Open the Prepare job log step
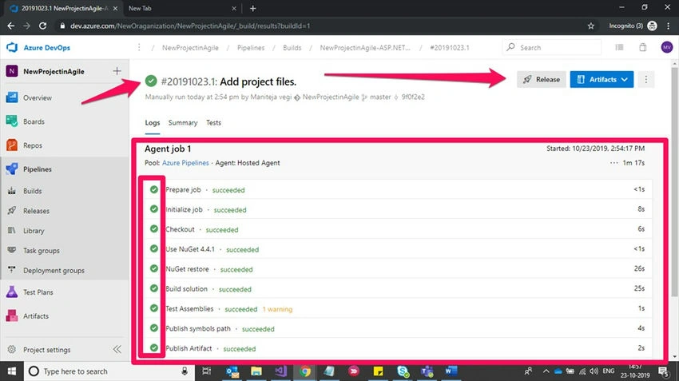 (398, 189)
